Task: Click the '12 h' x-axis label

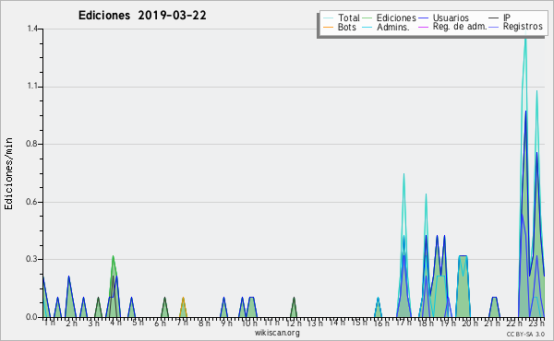Action: (294, 323)
